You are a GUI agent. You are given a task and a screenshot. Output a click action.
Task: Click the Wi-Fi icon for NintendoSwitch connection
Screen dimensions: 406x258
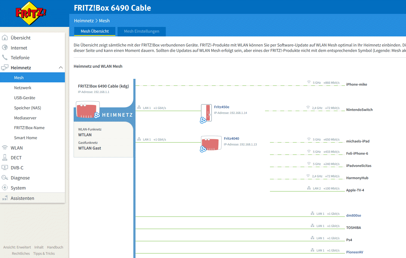pos(308,107)
